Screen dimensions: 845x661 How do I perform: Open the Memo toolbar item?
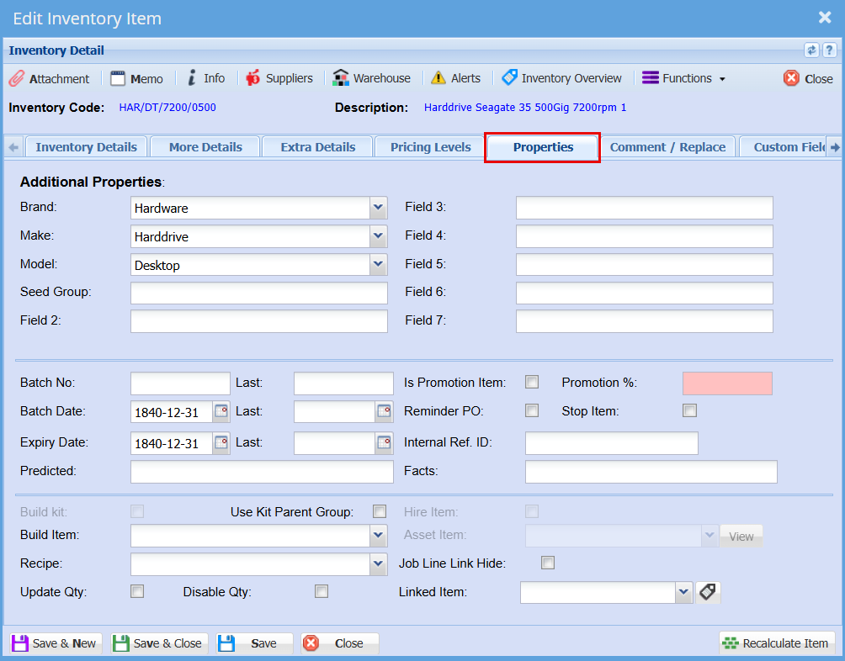(x=136, y=78)
